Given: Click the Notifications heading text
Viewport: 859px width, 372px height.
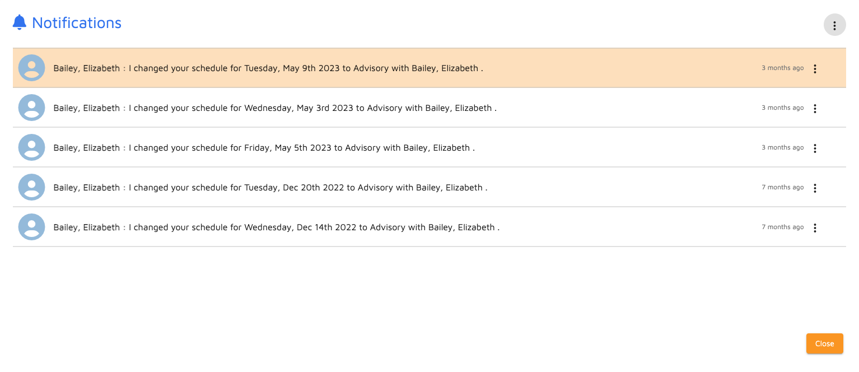Looking at the screenshot, I should pyautogui.click(x=77, y=23).
